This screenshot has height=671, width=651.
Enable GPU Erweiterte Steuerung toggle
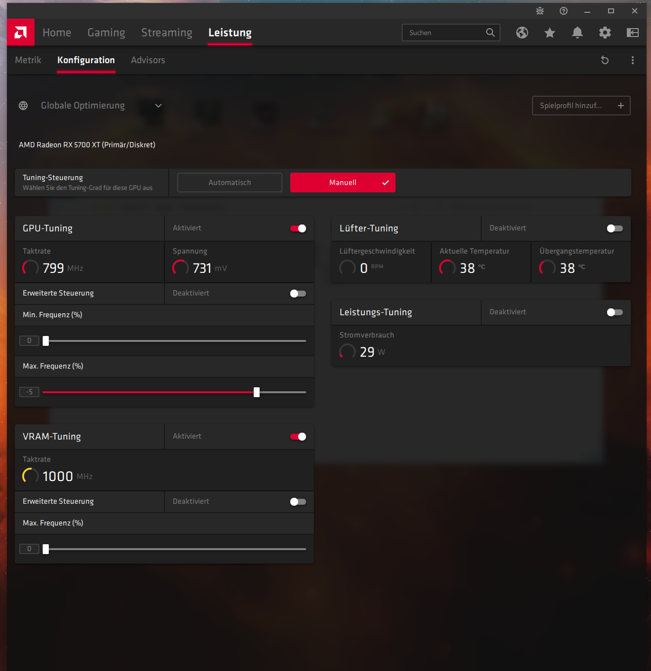298,294
